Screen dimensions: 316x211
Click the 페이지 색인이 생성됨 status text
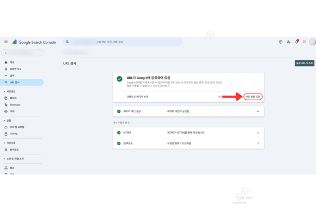pos(178,111)
